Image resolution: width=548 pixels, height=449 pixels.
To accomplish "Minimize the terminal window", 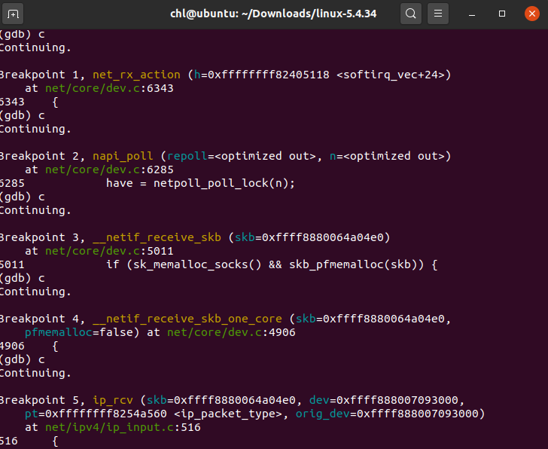I will (x=472, y=14).
